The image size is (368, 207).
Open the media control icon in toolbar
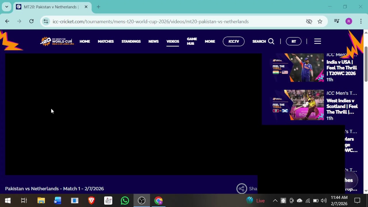pos(336,21)
